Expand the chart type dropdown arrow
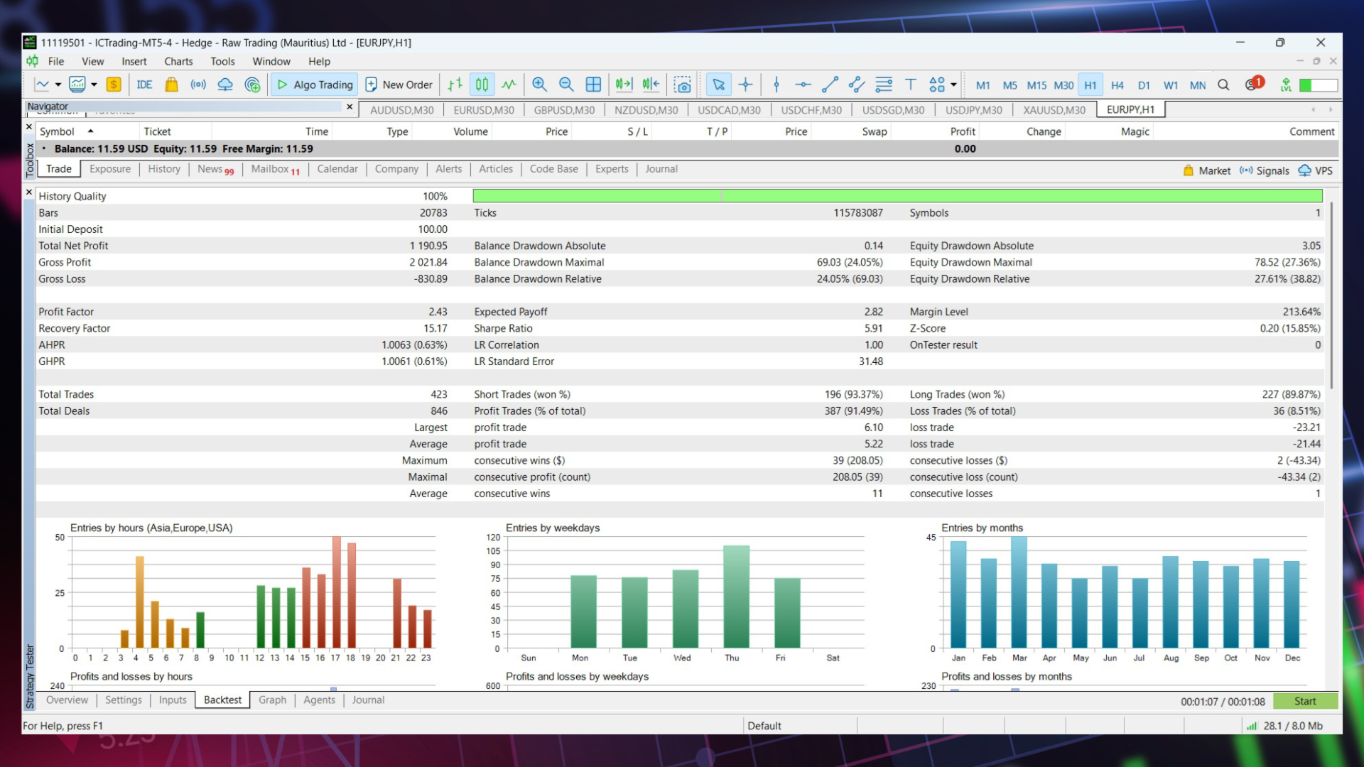Image resolution: width=1364 pixels, height=767 pixels. pos(58,85)
